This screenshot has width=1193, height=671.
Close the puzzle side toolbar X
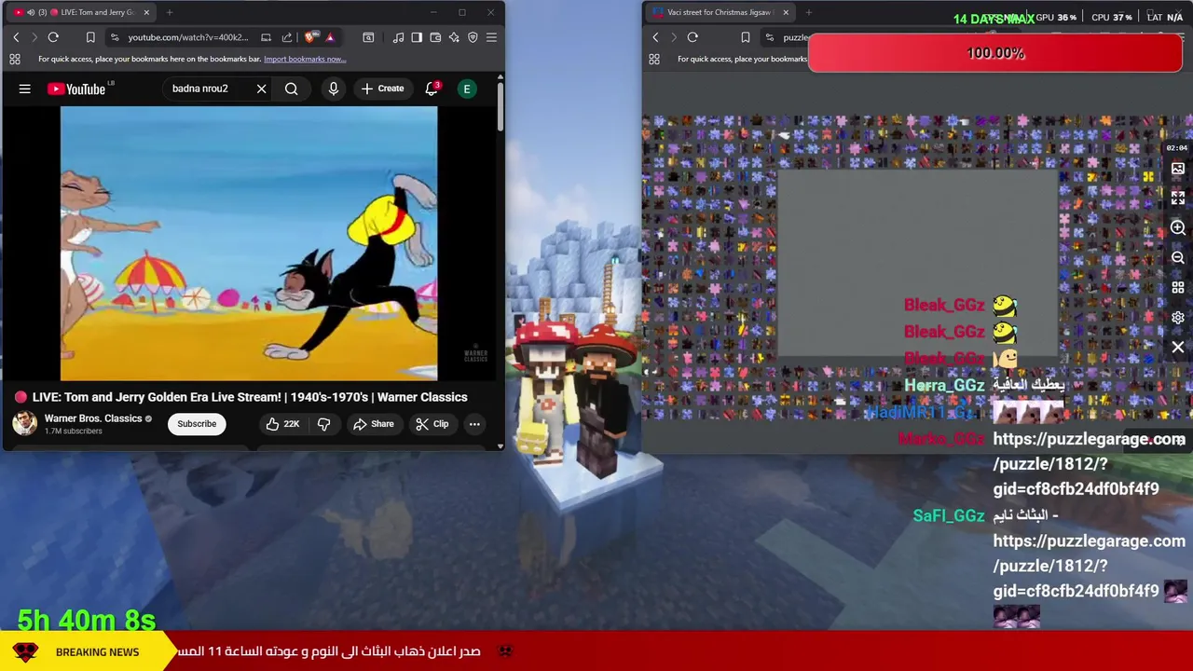coord(1178,347)
